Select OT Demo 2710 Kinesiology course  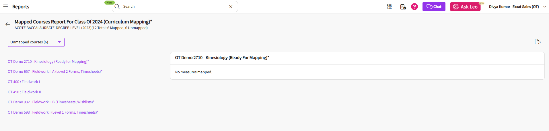tap(48, 61)
